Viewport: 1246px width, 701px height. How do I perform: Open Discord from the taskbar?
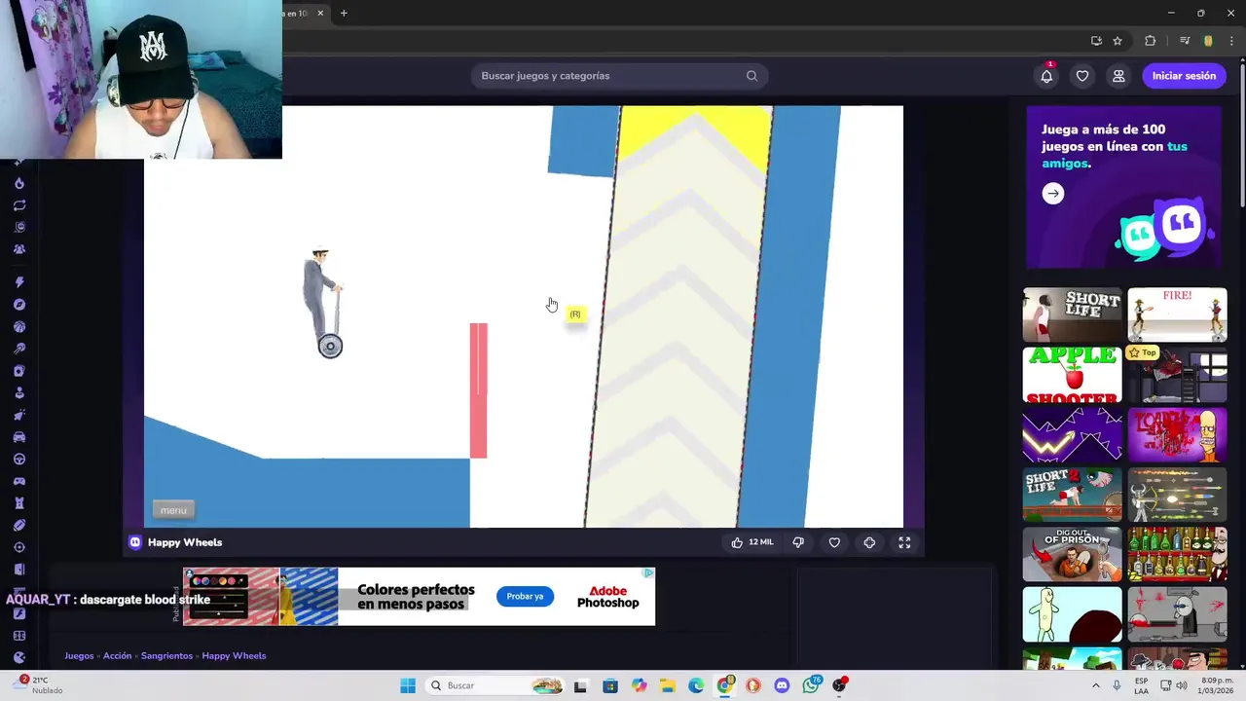click(782, 685)
